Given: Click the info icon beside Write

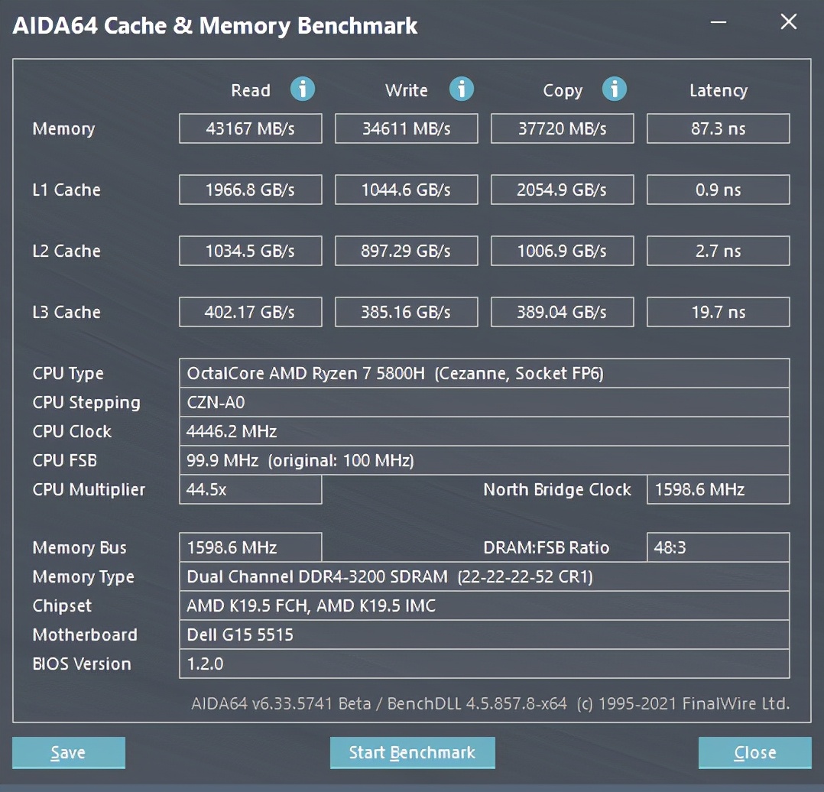Looking at the screenshot, I should pos(461,89).
